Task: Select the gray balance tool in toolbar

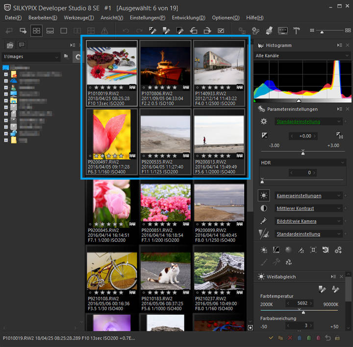Action: pos(166,30)
